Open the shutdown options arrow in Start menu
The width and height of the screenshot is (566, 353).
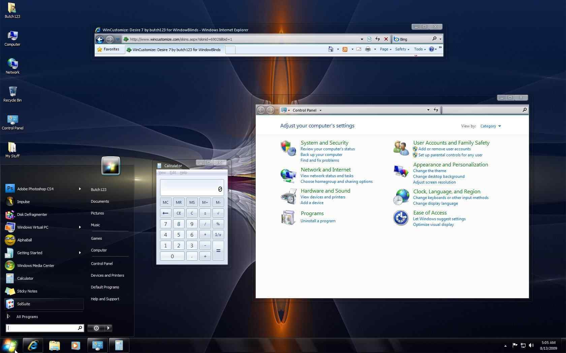tap(108, 328)
